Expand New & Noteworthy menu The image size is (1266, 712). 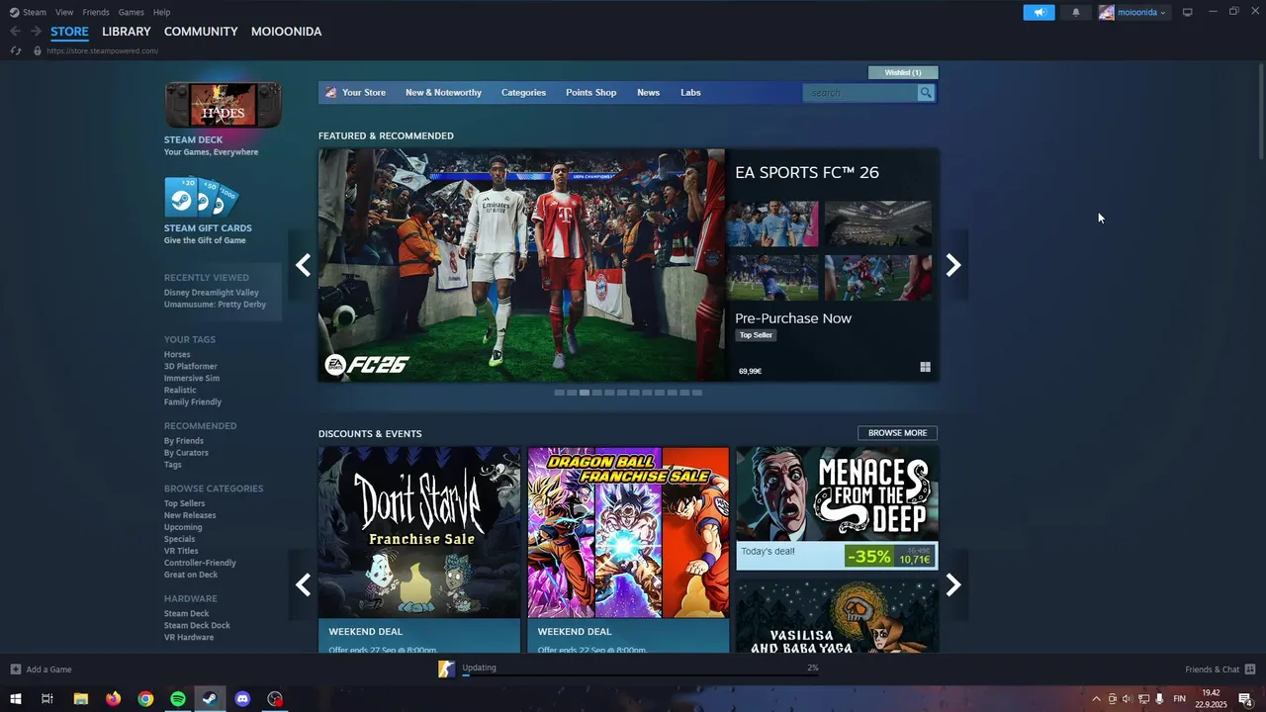[x=443, y=93]
